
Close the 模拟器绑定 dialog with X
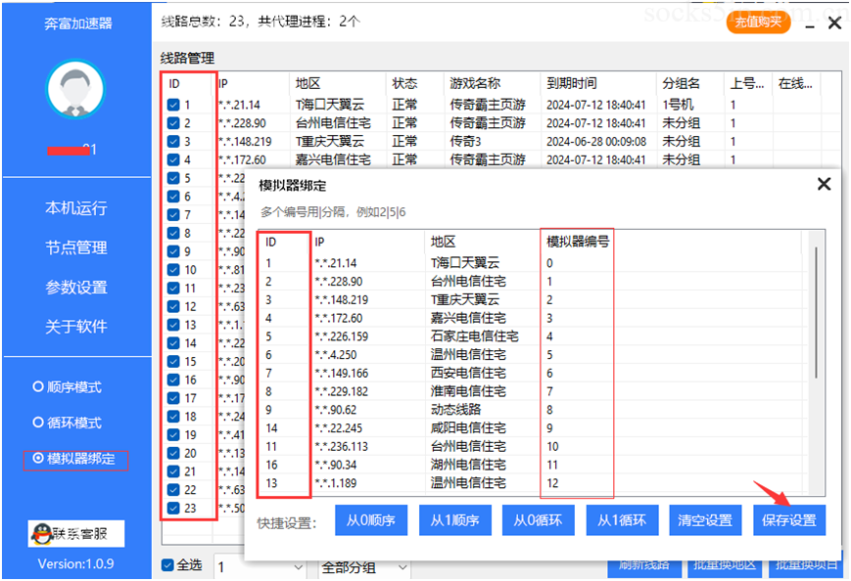pyautogui.click(x=824, y=184)
